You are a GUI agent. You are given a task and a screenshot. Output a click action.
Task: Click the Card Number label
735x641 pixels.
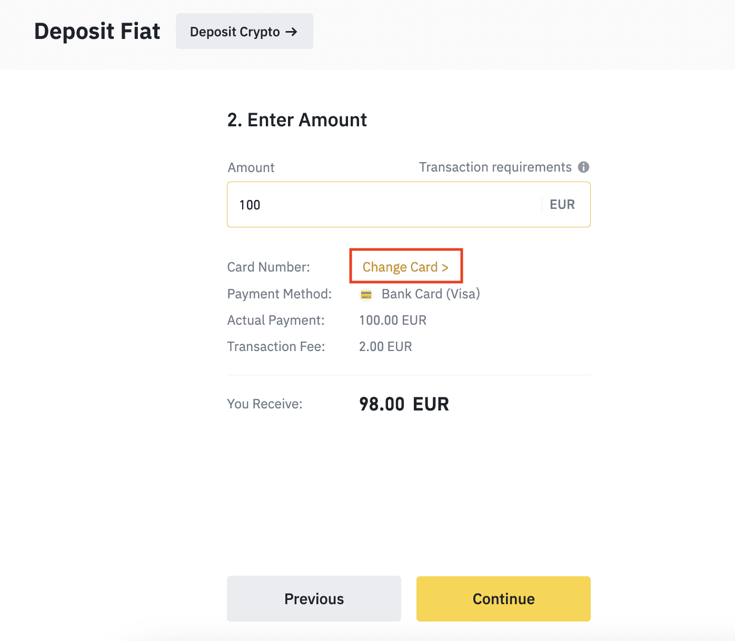269,267
